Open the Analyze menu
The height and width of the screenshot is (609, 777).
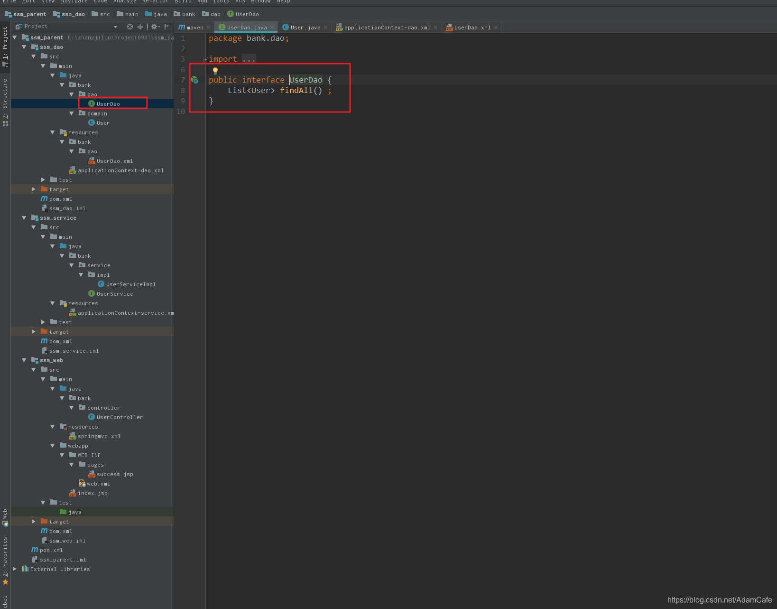[125, 1]
